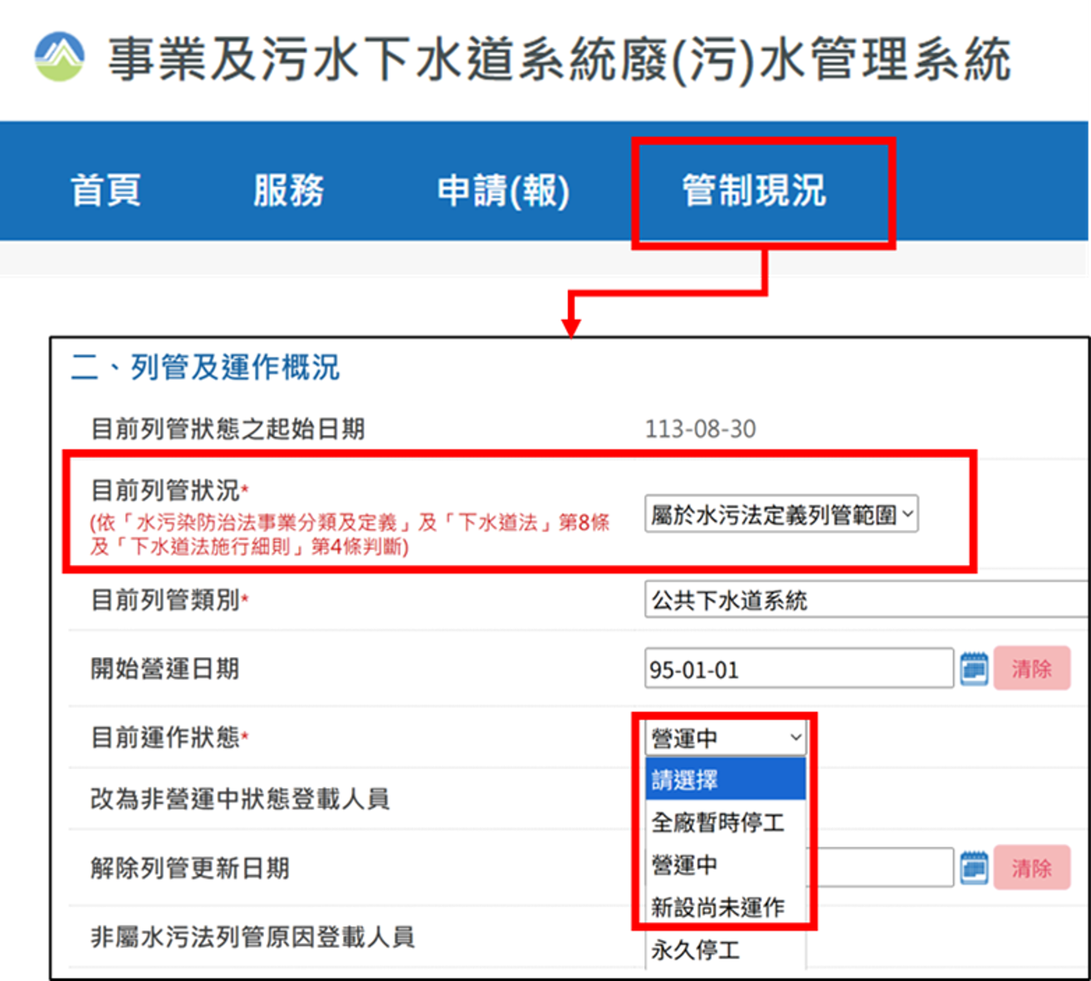Open the 服務 menu item
Screen dimensions: 1091x981
pyautogui.click(x=289, y=190)
